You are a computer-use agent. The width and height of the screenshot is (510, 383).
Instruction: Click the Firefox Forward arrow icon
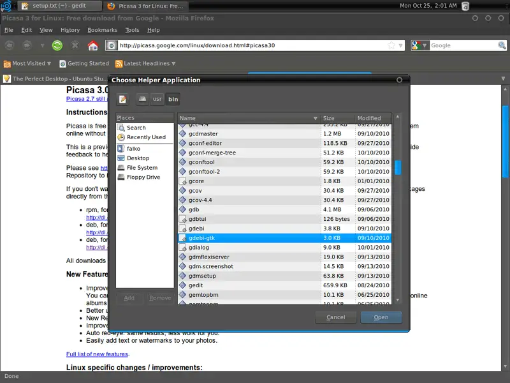pyautogui.click(x=27, y=45)
